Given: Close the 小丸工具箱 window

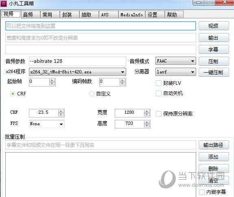Looking at the screenshot, I should [225, 2].
